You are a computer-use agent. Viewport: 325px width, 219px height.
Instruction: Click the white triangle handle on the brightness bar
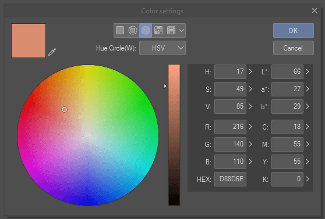point(165,86)
